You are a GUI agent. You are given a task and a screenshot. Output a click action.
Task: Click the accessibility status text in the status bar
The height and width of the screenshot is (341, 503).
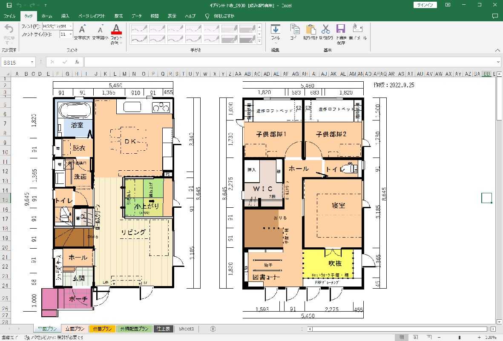(57, 338)
